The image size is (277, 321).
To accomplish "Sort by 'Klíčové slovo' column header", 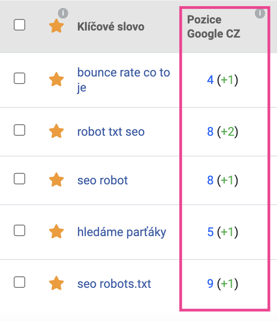I will click(111, 27).
